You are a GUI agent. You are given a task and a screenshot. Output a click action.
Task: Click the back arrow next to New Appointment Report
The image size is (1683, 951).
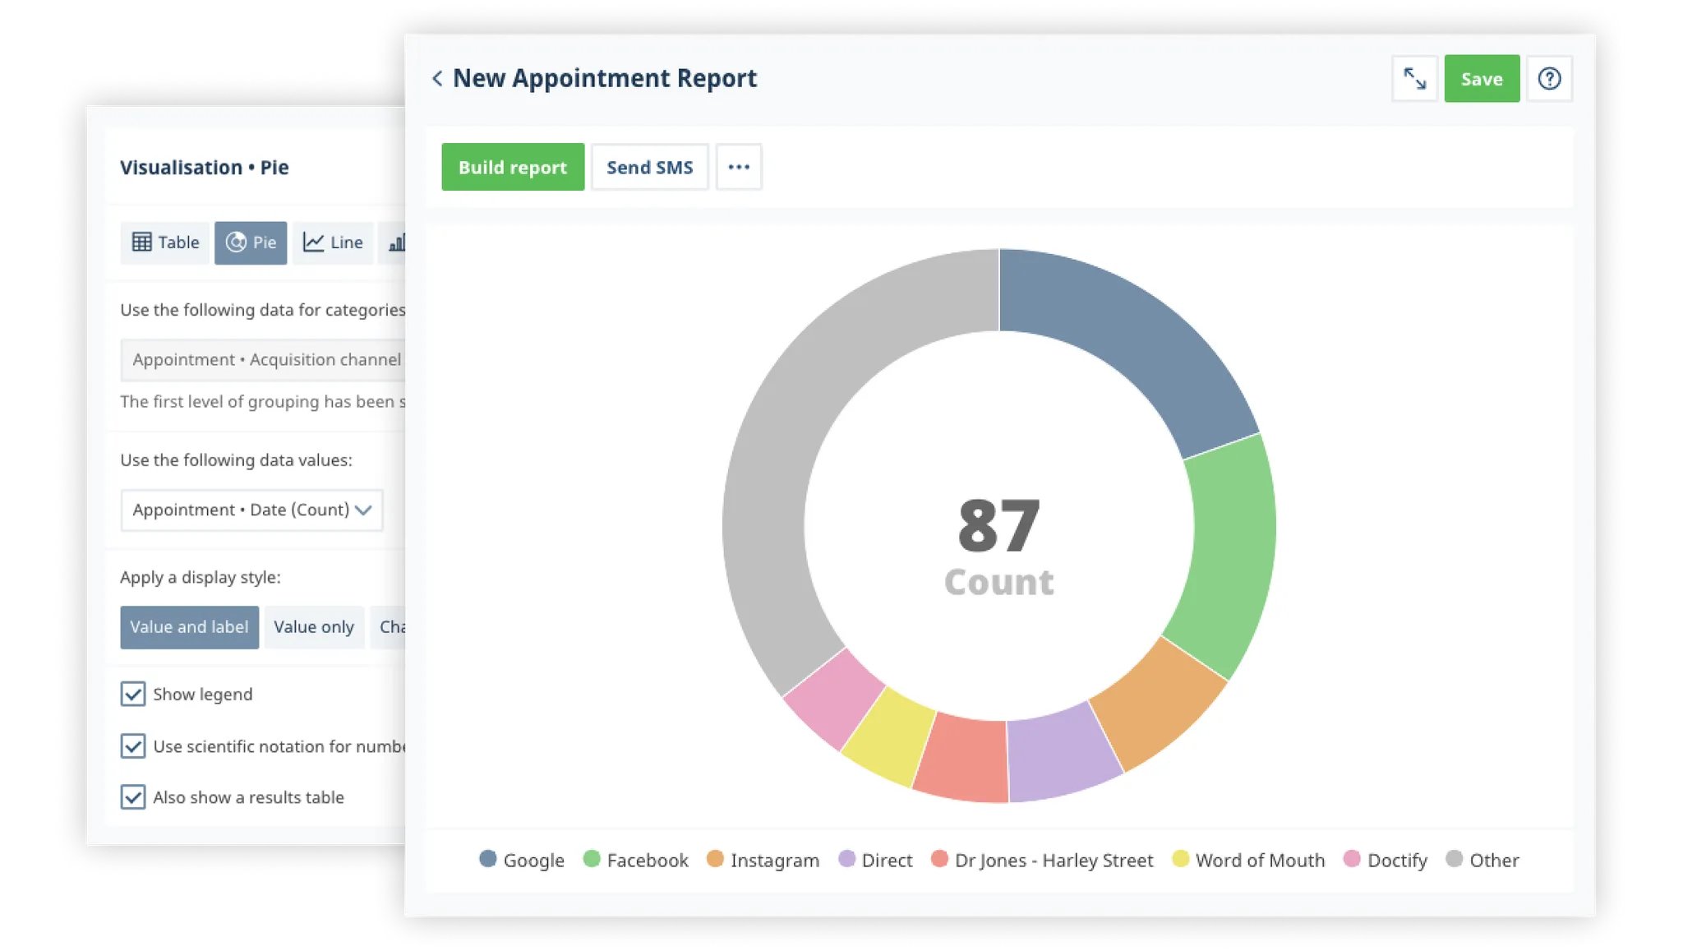[436, 78]
